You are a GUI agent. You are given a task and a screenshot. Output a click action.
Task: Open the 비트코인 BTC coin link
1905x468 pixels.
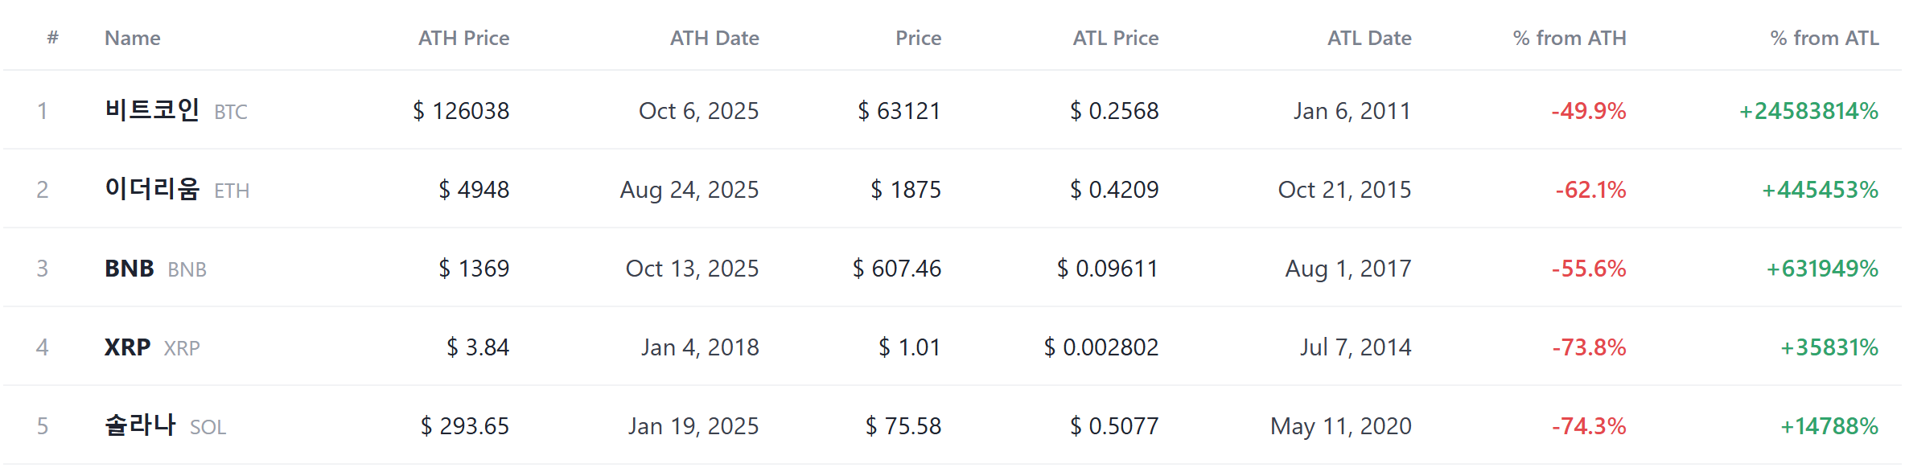175,110
